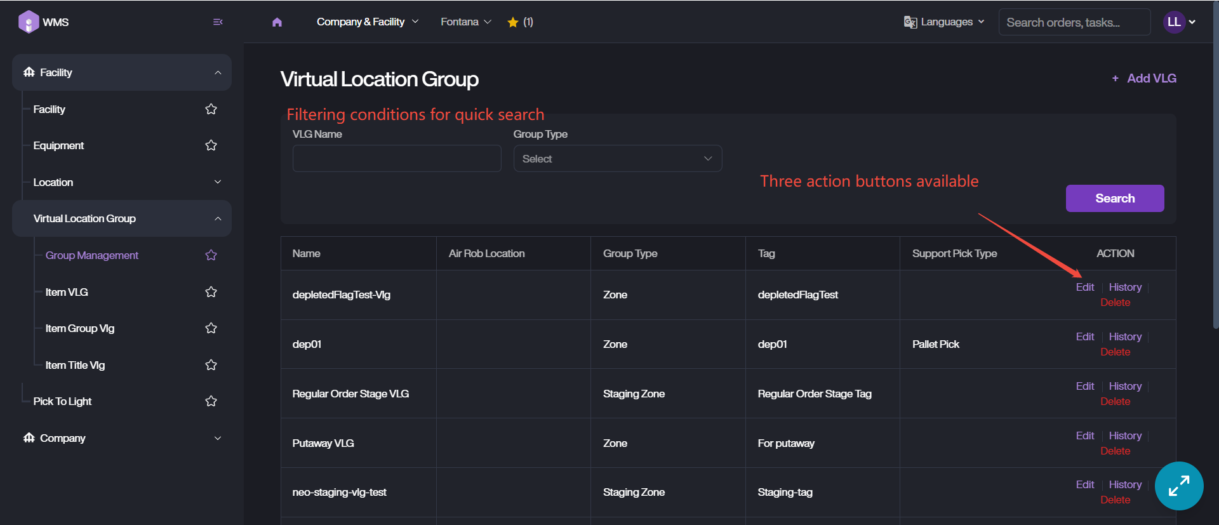Click the WMS logo icon
Image resolution: width=1219 pixels, height=525 pixels.
[29, 22]
